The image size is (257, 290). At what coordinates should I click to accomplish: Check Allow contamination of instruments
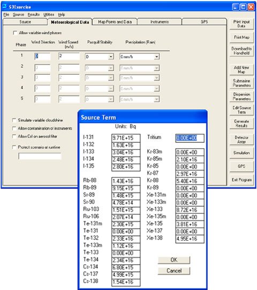coord(14,128)
